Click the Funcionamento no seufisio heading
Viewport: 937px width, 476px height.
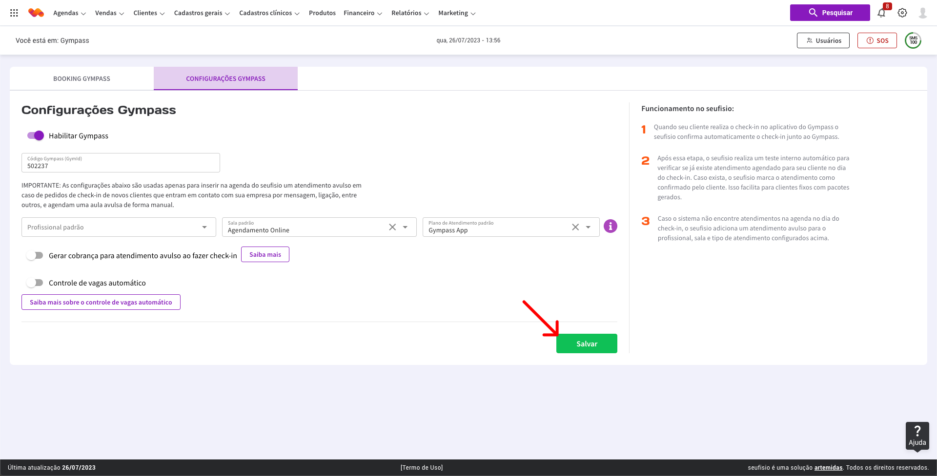687,109
